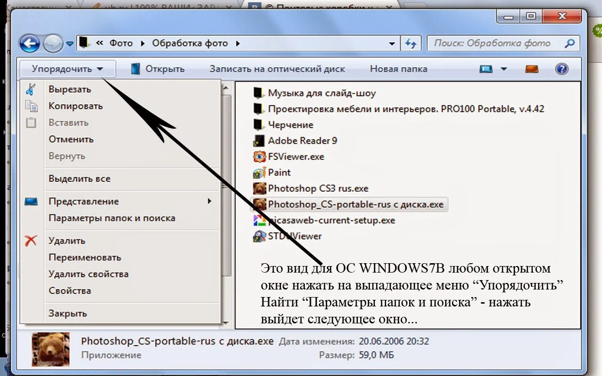
Task: Click Записать на оптический диск button
Action: (277, 69)
